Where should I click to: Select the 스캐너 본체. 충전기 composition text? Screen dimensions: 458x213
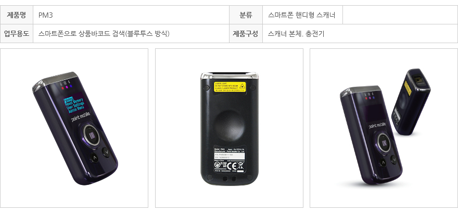(296, 34)
